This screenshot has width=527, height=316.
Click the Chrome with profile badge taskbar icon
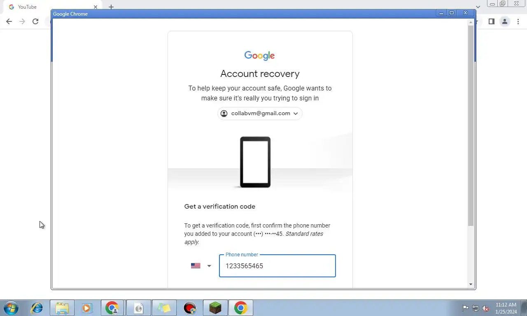click(x=112, y=308)
